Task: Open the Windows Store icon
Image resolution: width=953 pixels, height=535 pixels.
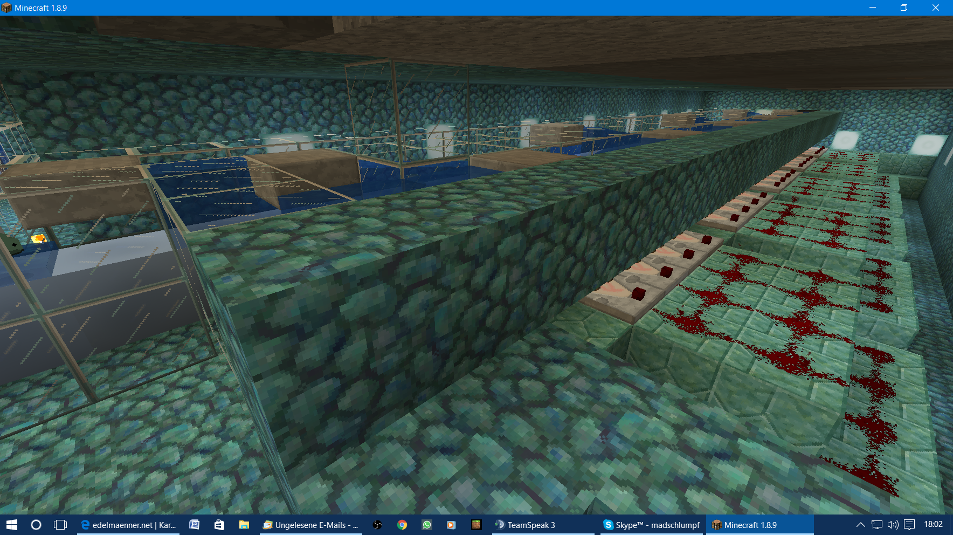Action: pyautogui.click(x=219, y=525)
